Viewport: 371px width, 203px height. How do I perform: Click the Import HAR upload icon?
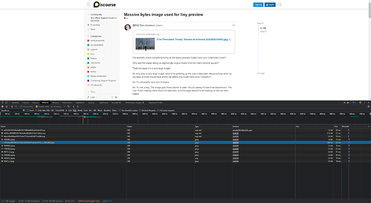tap(74, 106)
